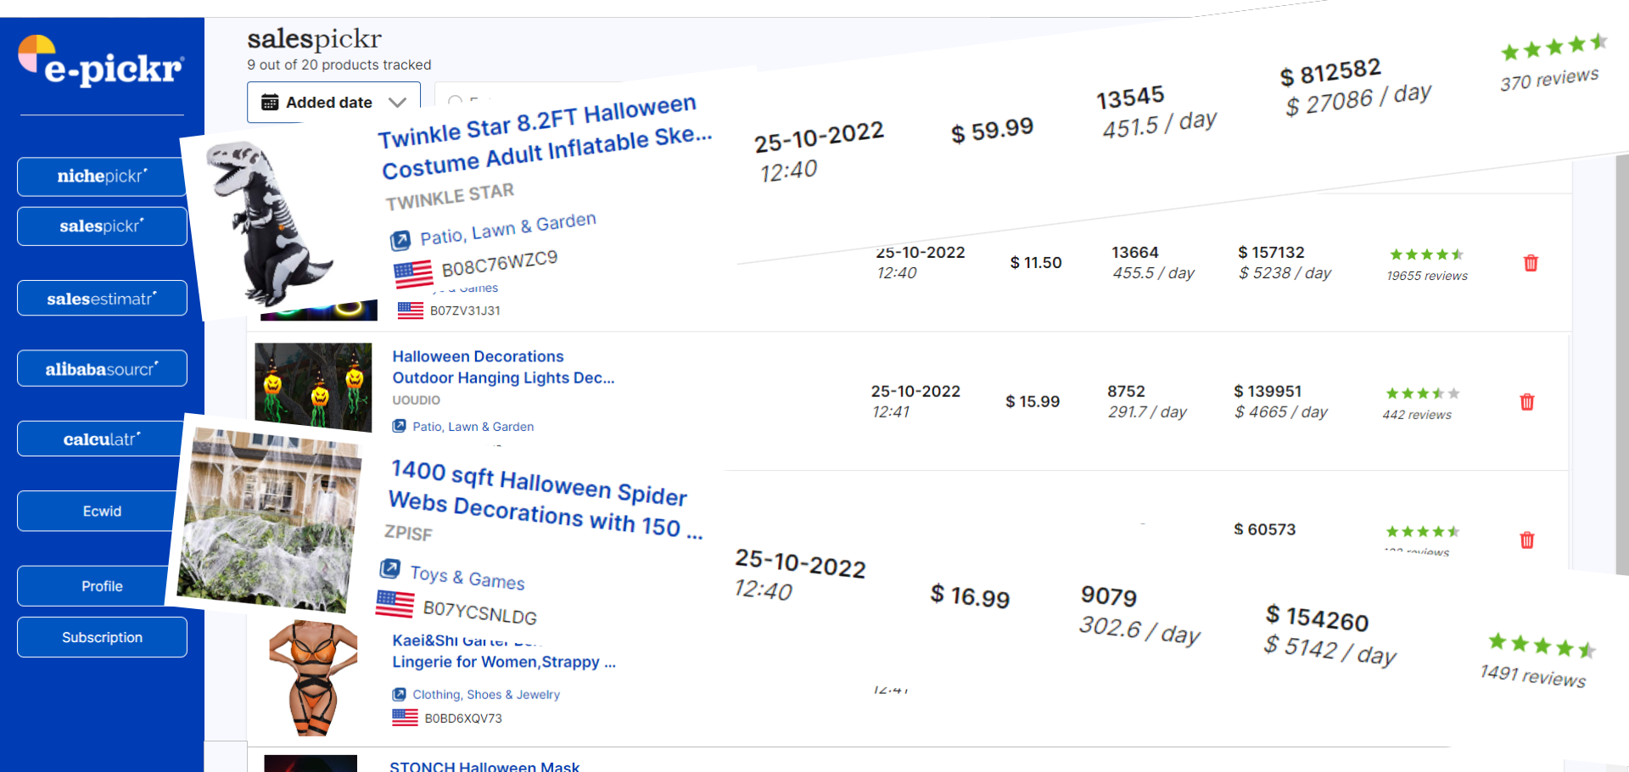Open Halloween Decorations Outdoor Hanging Lights link
Screen dimensions: 1629x772
pyautogui.click(x=503, y=367)
